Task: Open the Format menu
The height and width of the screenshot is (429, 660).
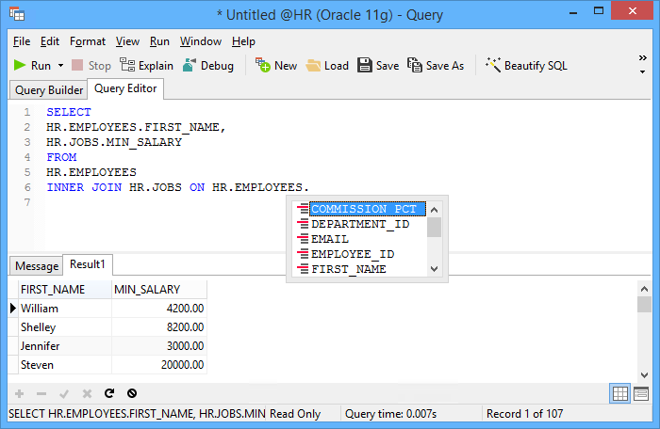Action: click(x=88, y=41)
